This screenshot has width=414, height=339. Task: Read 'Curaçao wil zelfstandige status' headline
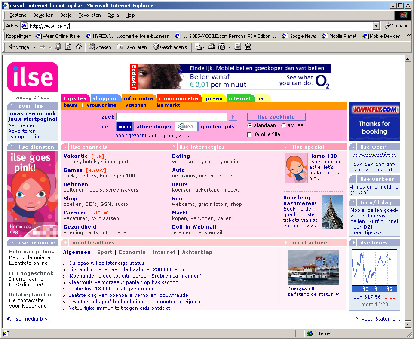point(107,263)
